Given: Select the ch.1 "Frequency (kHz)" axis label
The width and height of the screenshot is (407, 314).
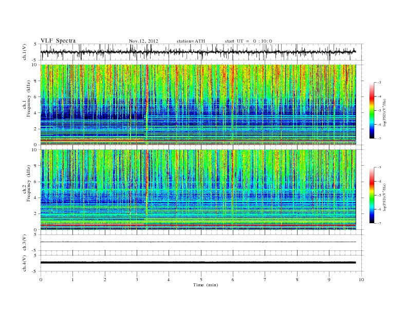Looking at the screenshot, I should [29, 99].
